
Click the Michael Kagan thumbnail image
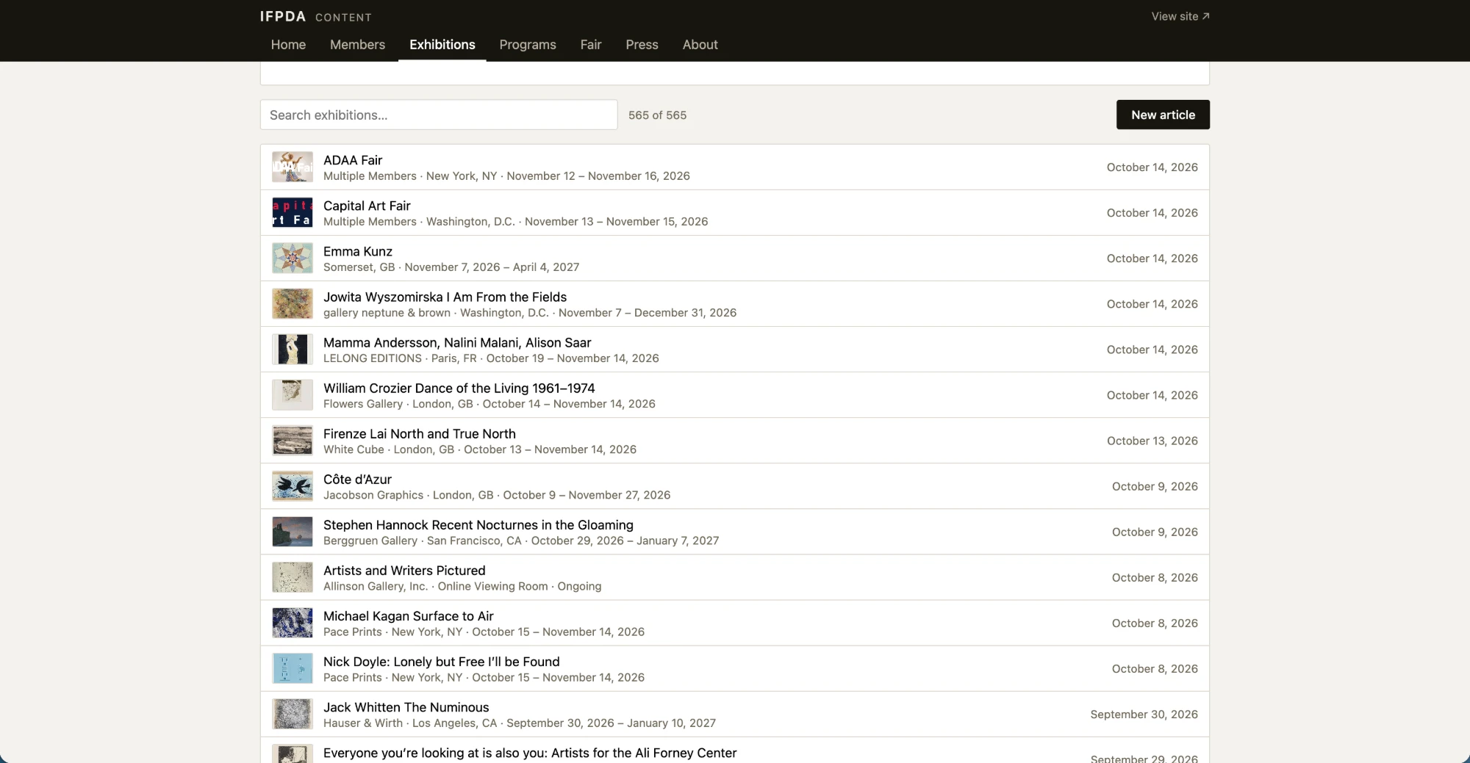[x=293, y=623]
